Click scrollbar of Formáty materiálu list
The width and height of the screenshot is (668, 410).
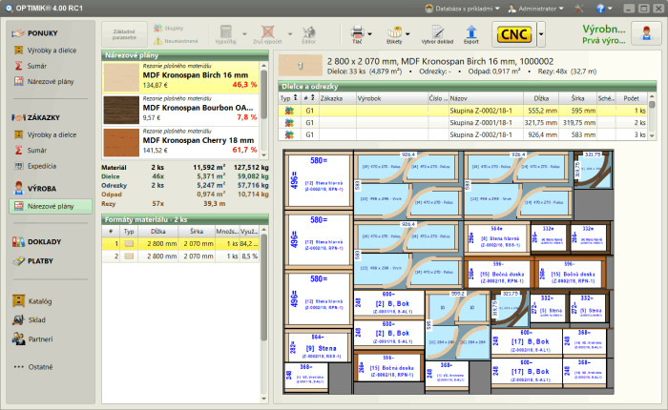[x=263, y=287]
